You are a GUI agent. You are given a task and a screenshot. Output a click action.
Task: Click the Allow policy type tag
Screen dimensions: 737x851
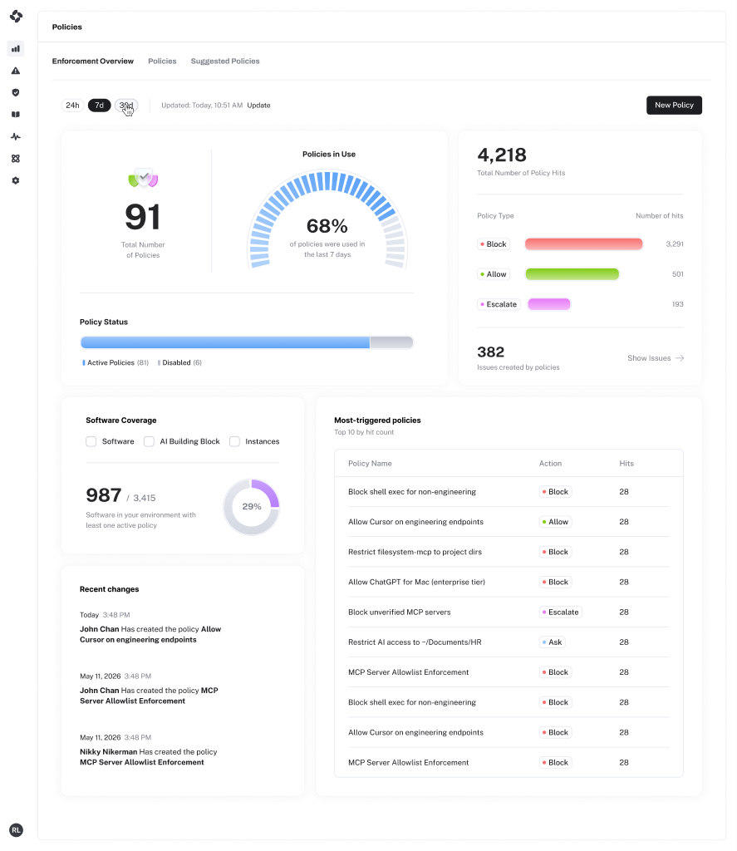point(494,274)
